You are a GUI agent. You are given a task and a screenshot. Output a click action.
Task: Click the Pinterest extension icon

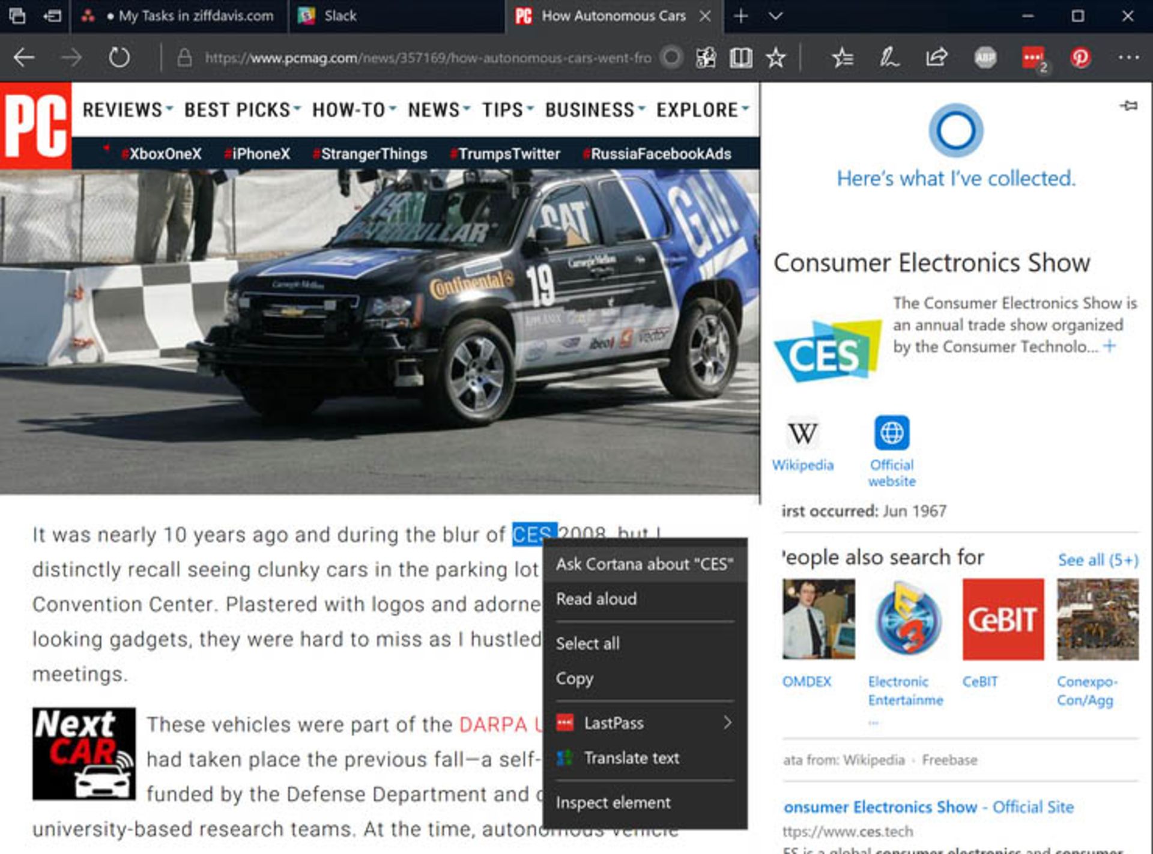click(1080, 58)
